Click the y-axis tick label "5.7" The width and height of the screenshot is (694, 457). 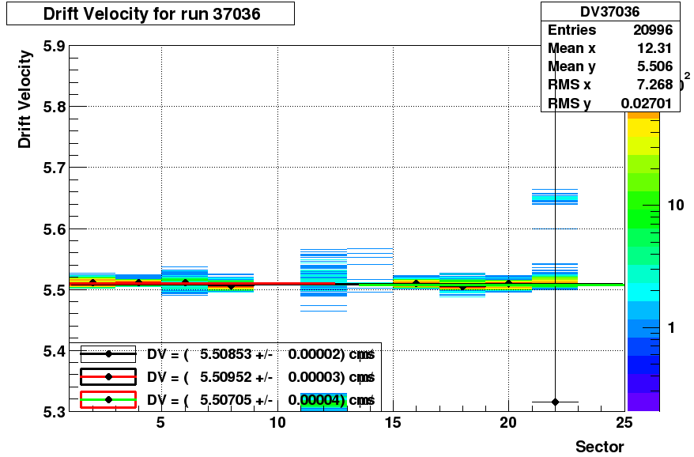tap(54, 168)
